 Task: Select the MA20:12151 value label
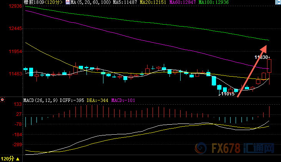click(153, 2)
